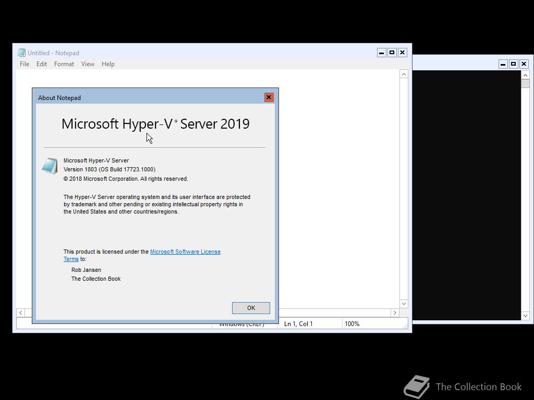Image resolution: width=534 pixels, height=400 pixels.
Task: Open the Edit menu in Notepad
Action: coord(42,64)
